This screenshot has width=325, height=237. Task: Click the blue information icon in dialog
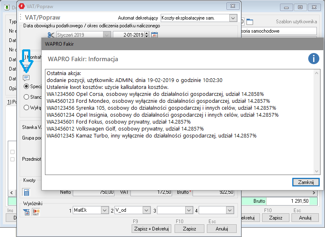click(314, 58)
